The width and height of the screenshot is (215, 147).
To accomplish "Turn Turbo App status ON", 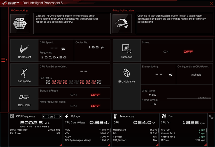I will (166, 52).
